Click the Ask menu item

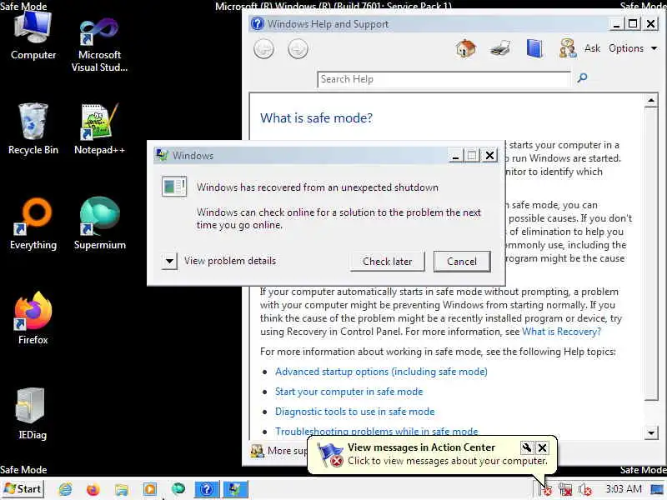coord(592,48)
